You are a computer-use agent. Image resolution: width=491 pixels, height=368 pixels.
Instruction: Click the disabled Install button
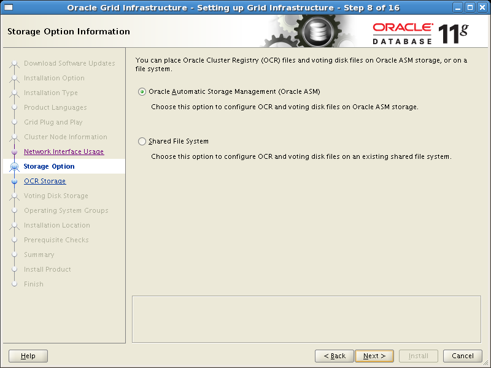coord(419,356)
